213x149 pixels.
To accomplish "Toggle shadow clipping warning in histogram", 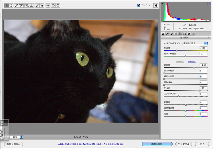I will [162, 4].
